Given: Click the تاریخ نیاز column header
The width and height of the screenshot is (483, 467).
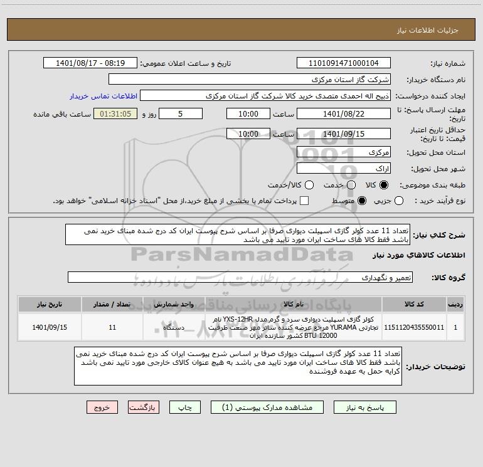Looking at the screenshot, I should pos(50,304).
